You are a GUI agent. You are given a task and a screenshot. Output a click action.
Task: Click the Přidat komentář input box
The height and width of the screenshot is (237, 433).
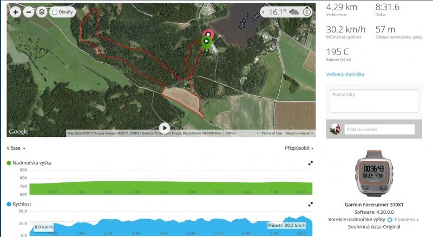[379, 129]
